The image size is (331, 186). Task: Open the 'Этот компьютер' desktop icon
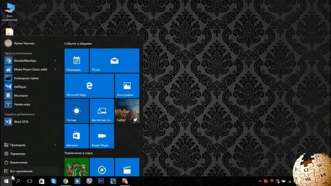click(x=9, y=12)
